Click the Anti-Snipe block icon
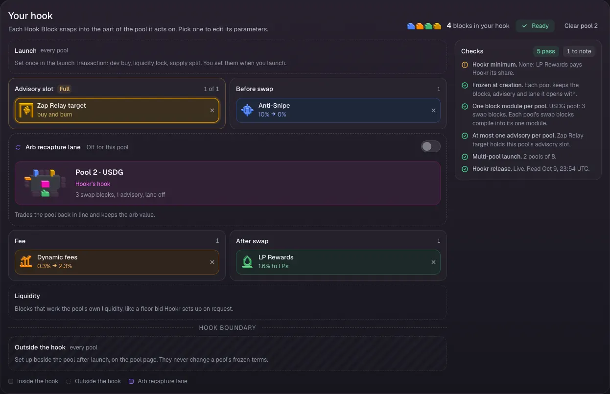 click(247, 110)
